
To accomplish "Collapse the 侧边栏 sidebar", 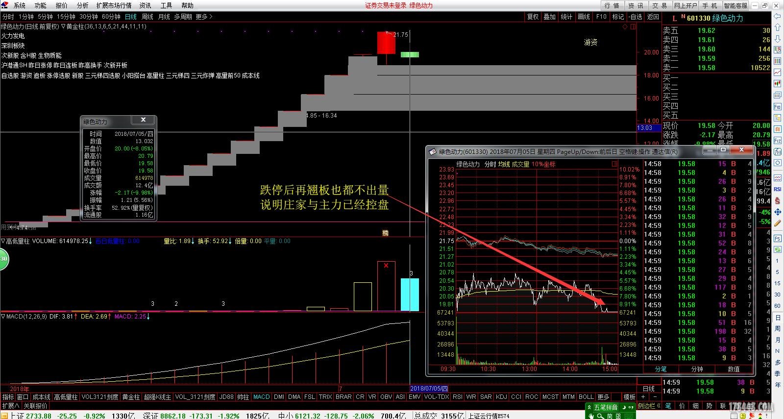I will coord(650,406).
